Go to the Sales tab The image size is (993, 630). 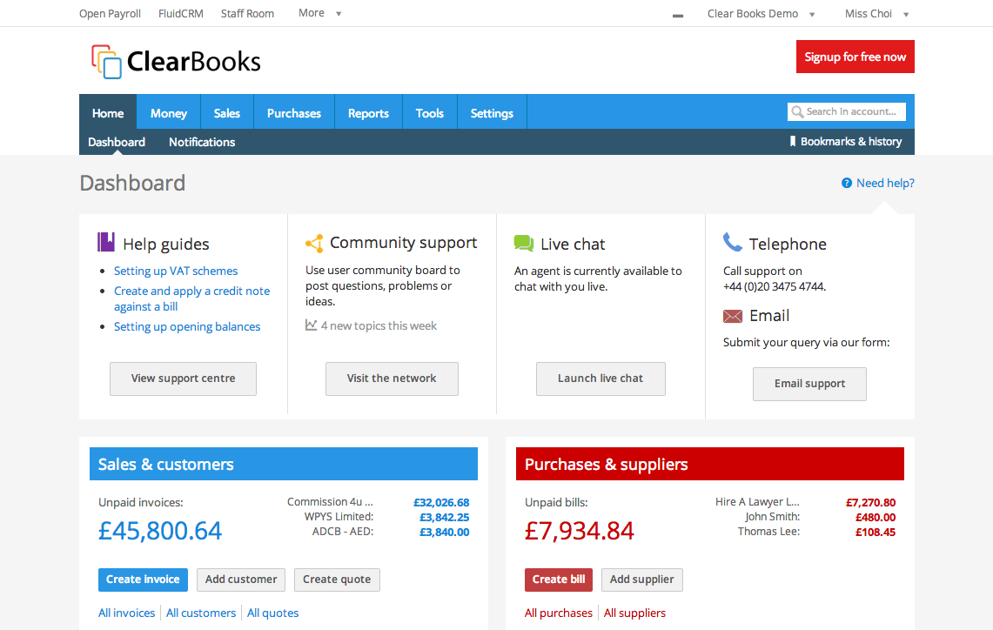(x=227, y=113)
